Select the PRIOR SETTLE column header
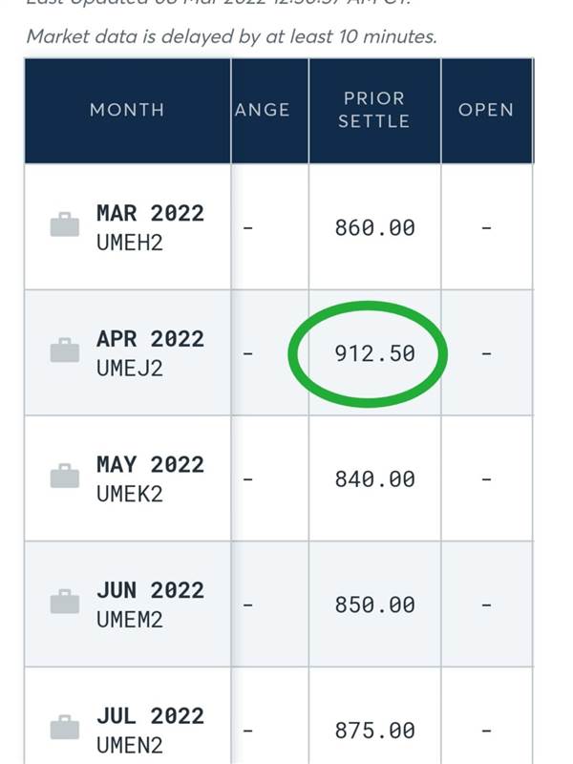This screenshot has height=764, width=573. point(374,110)
